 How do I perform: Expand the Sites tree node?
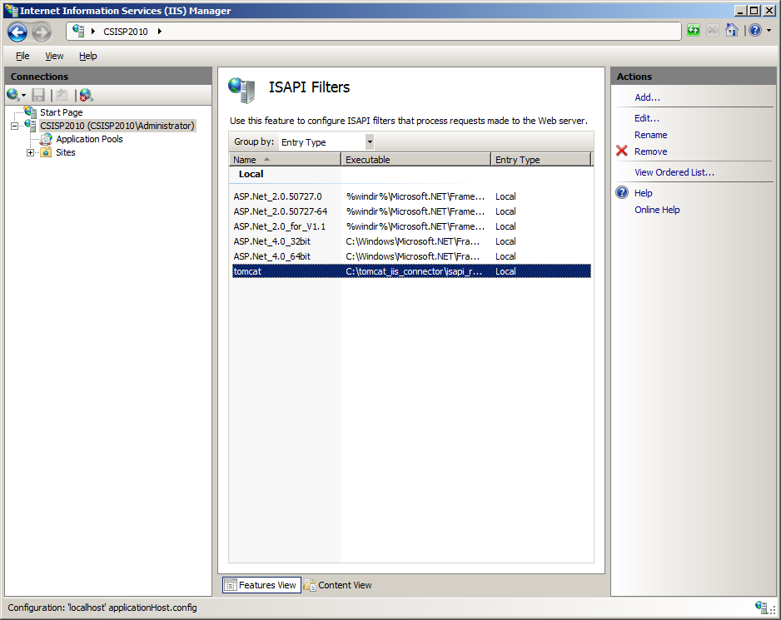31,152
